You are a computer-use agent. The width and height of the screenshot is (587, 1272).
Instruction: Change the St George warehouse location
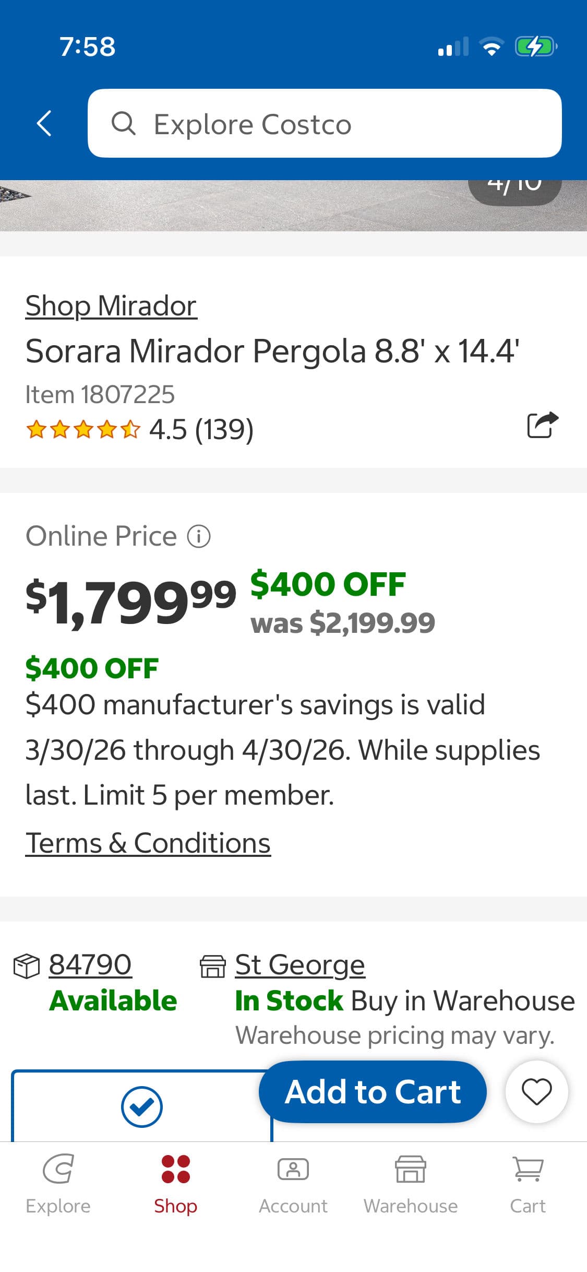(300, 964)
